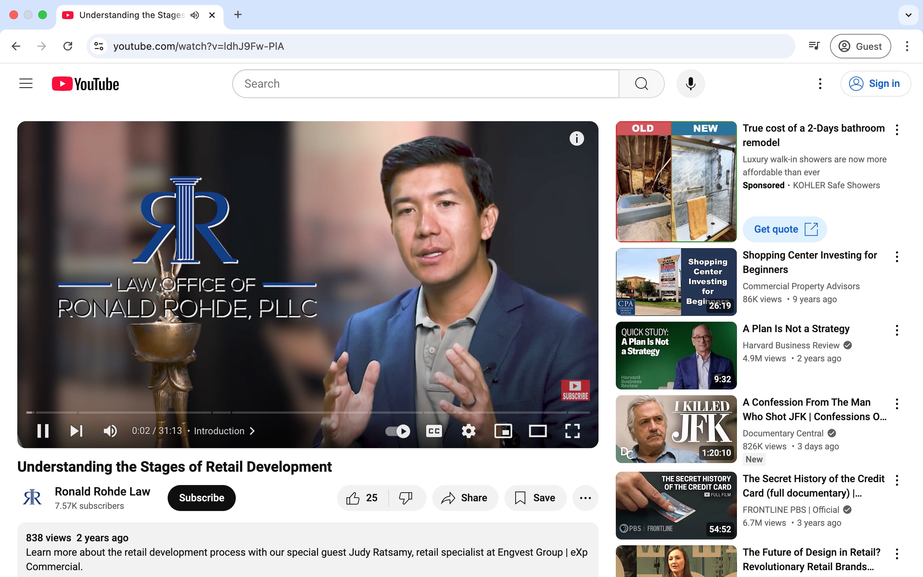Open options for bathroom remodel ad
Image resolution: width=923 pixels, height=577 pixels.
pyautogui.click(x=897, y=130)
